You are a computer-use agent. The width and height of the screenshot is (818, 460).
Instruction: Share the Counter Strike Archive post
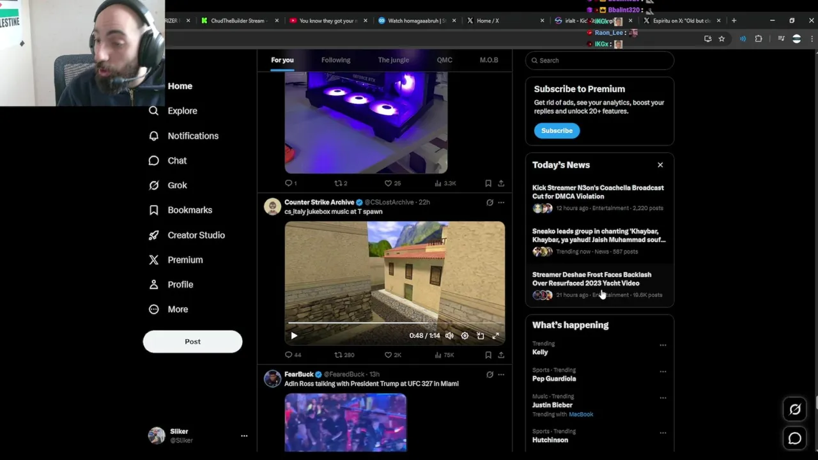point(501,355)
